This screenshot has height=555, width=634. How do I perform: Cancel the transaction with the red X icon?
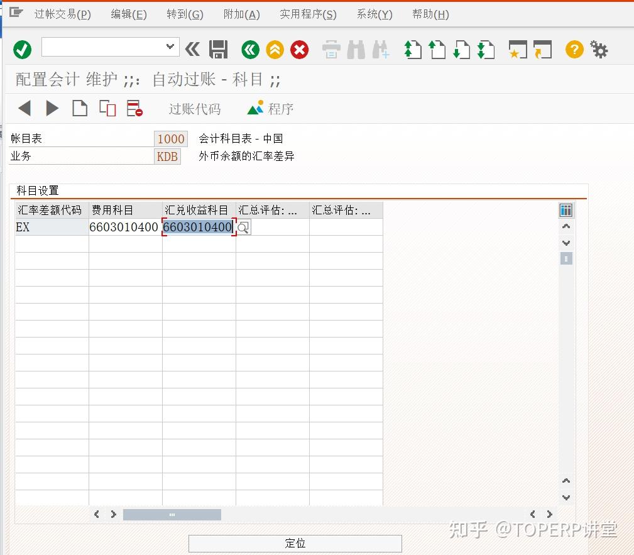click(x=299, y=49)
